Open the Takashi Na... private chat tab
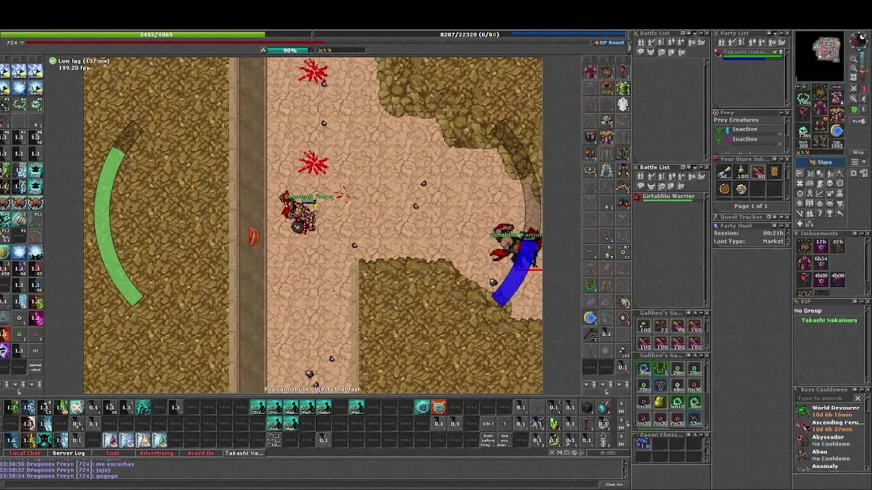Screen dimensions: 872x490 pos(244,453)
